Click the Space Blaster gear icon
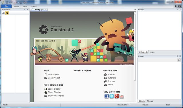The height and width of the screenshot is (108, 183). pyautogui.click(x=46, y=89)
